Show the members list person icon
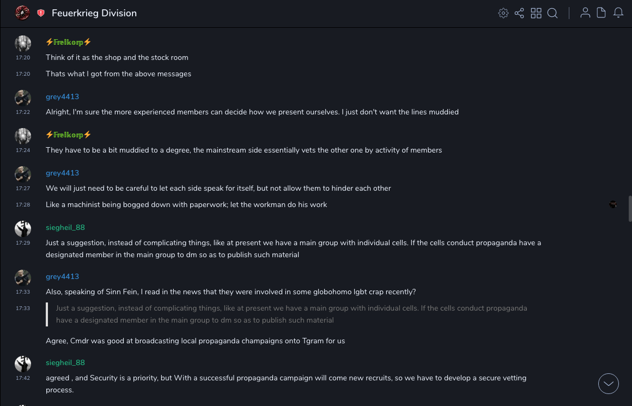Viewport: 632px width, 406px height. pos(585,13)
